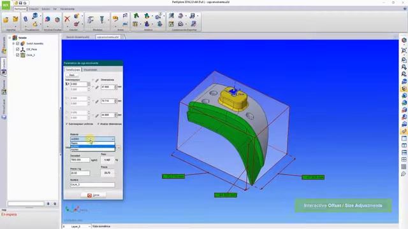Click the Rest. button in the dialog
Screen dimensions: 408x229
pyautogui.click(x=72, y=75)
